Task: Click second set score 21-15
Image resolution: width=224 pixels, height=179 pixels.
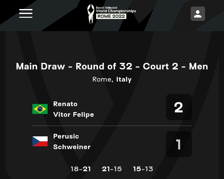Action: (112, 169)
